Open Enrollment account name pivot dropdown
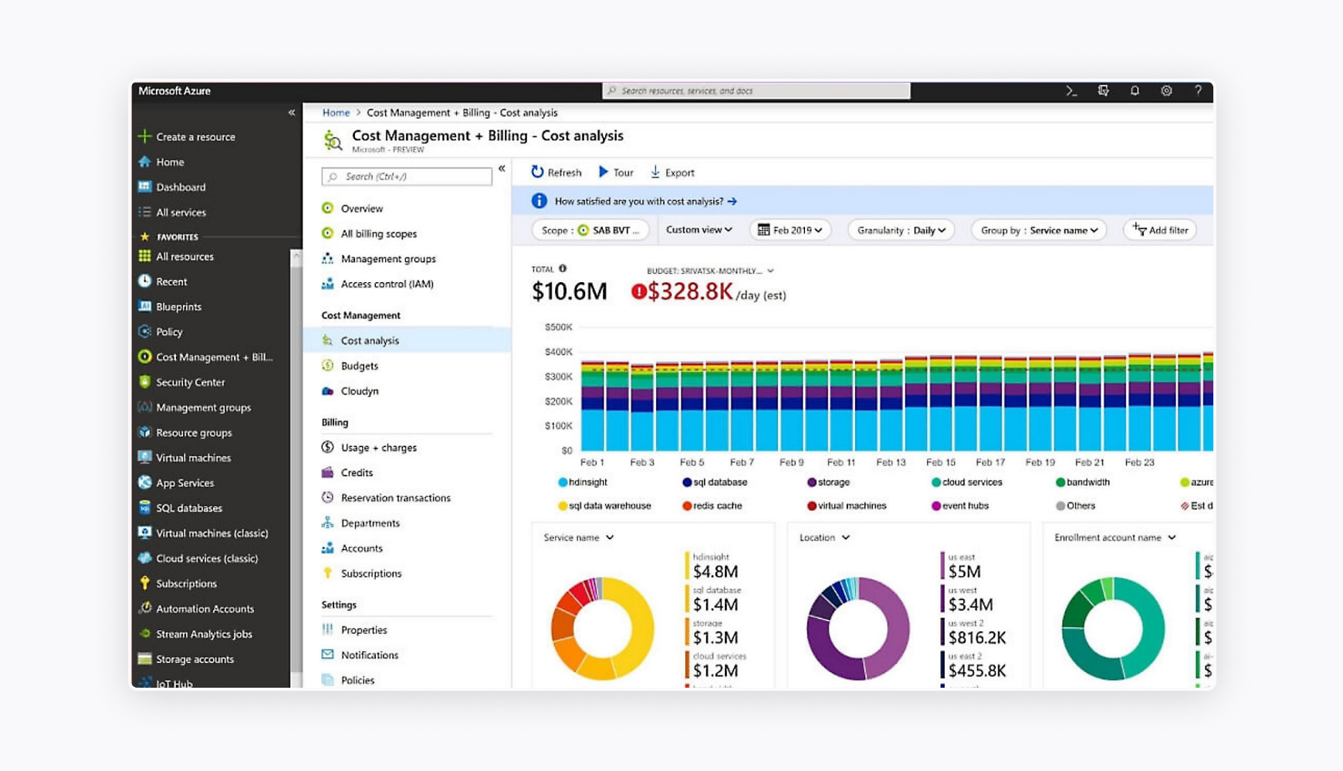The height and width of the screenshot is (771, 1343). [1115, 537]
